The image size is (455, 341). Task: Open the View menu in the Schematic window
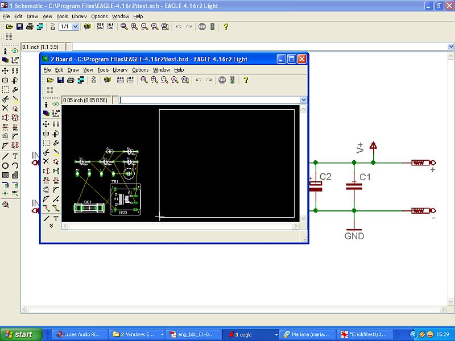[47, 16]
